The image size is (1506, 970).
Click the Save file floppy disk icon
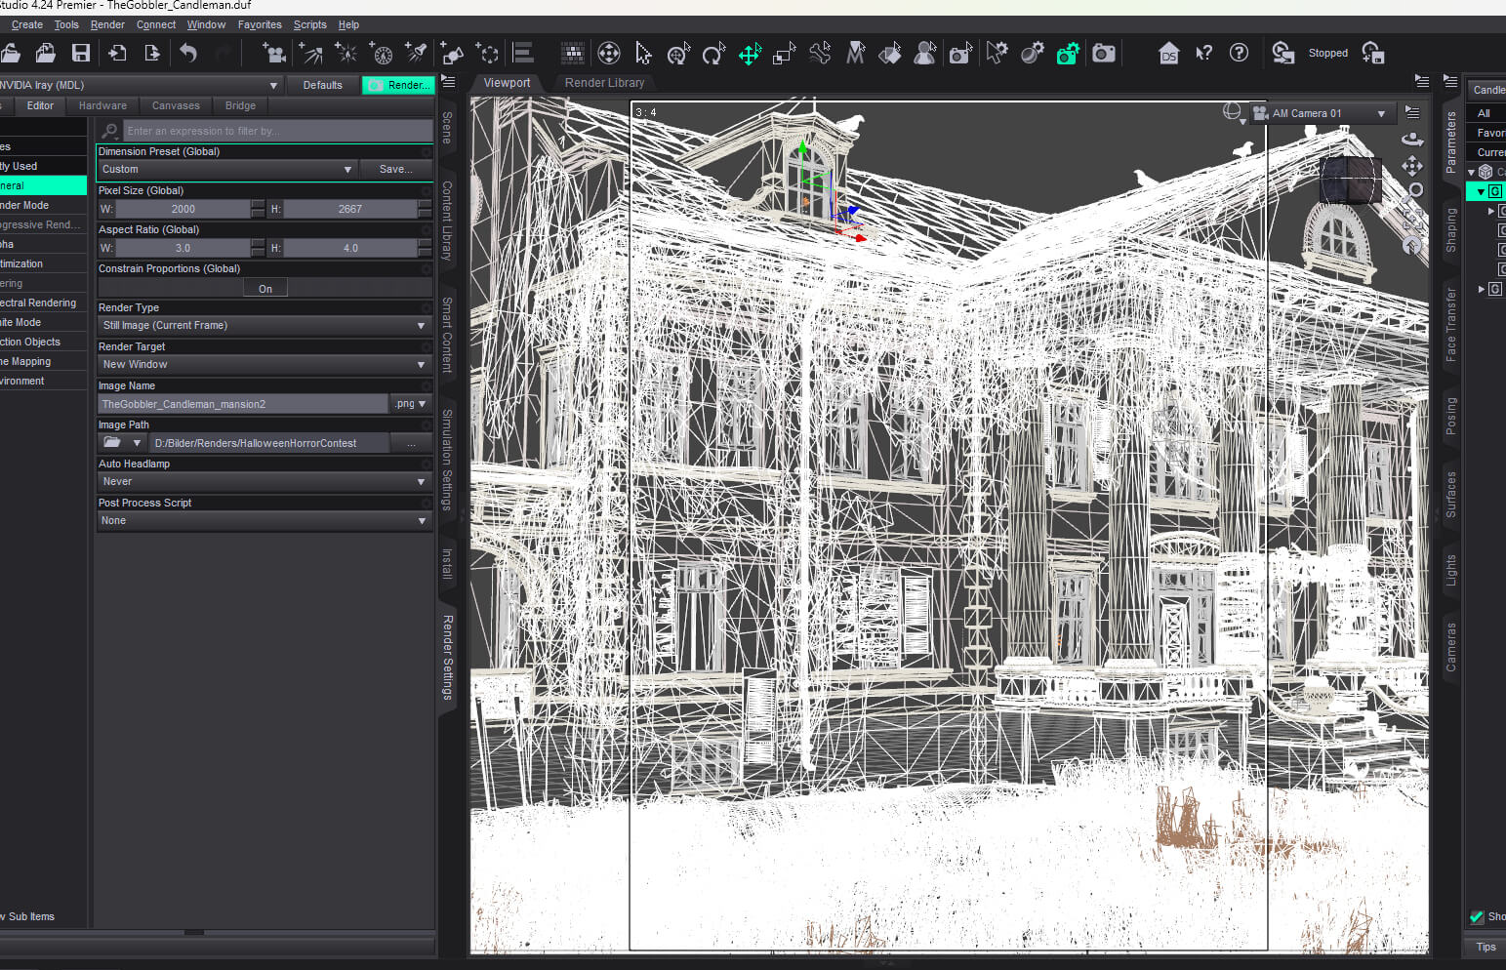pyautogui.click(x=81, y=53)
